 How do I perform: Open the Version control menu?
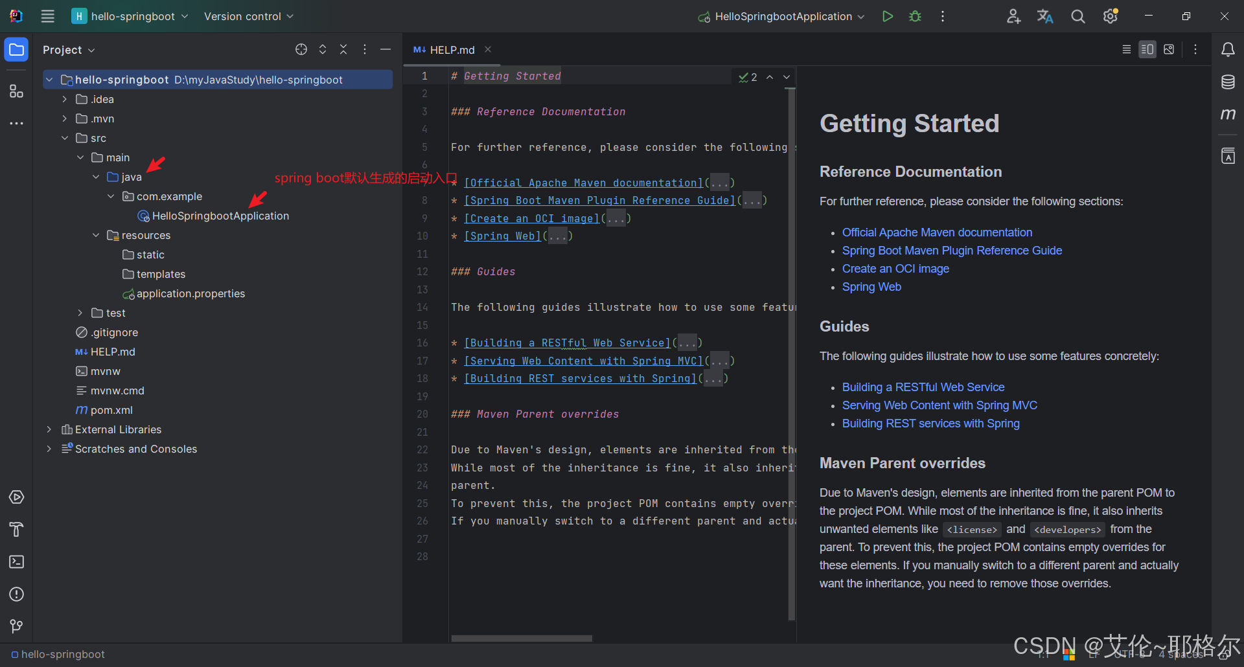tap(248, 16)
